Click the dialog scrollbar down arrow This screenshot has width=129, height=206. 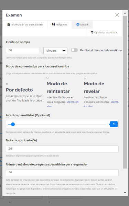(x=125, y=193)
